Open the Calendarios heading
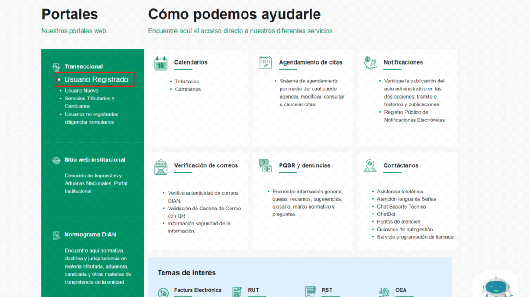The height and width of the screenshot is (297, 529). pyautogui.click(x=191, y=62)
